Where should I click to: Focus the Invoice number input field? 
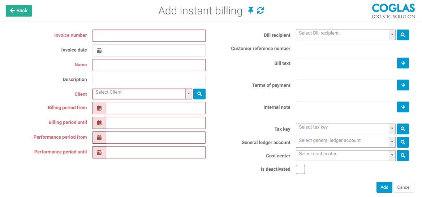click(x=149, y=36)
